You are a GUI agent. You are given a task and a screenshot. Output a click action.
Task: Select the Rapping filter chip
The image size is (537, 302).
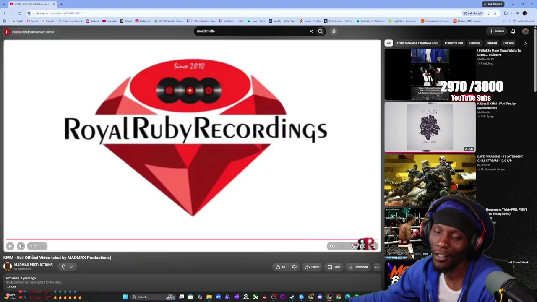474,43
